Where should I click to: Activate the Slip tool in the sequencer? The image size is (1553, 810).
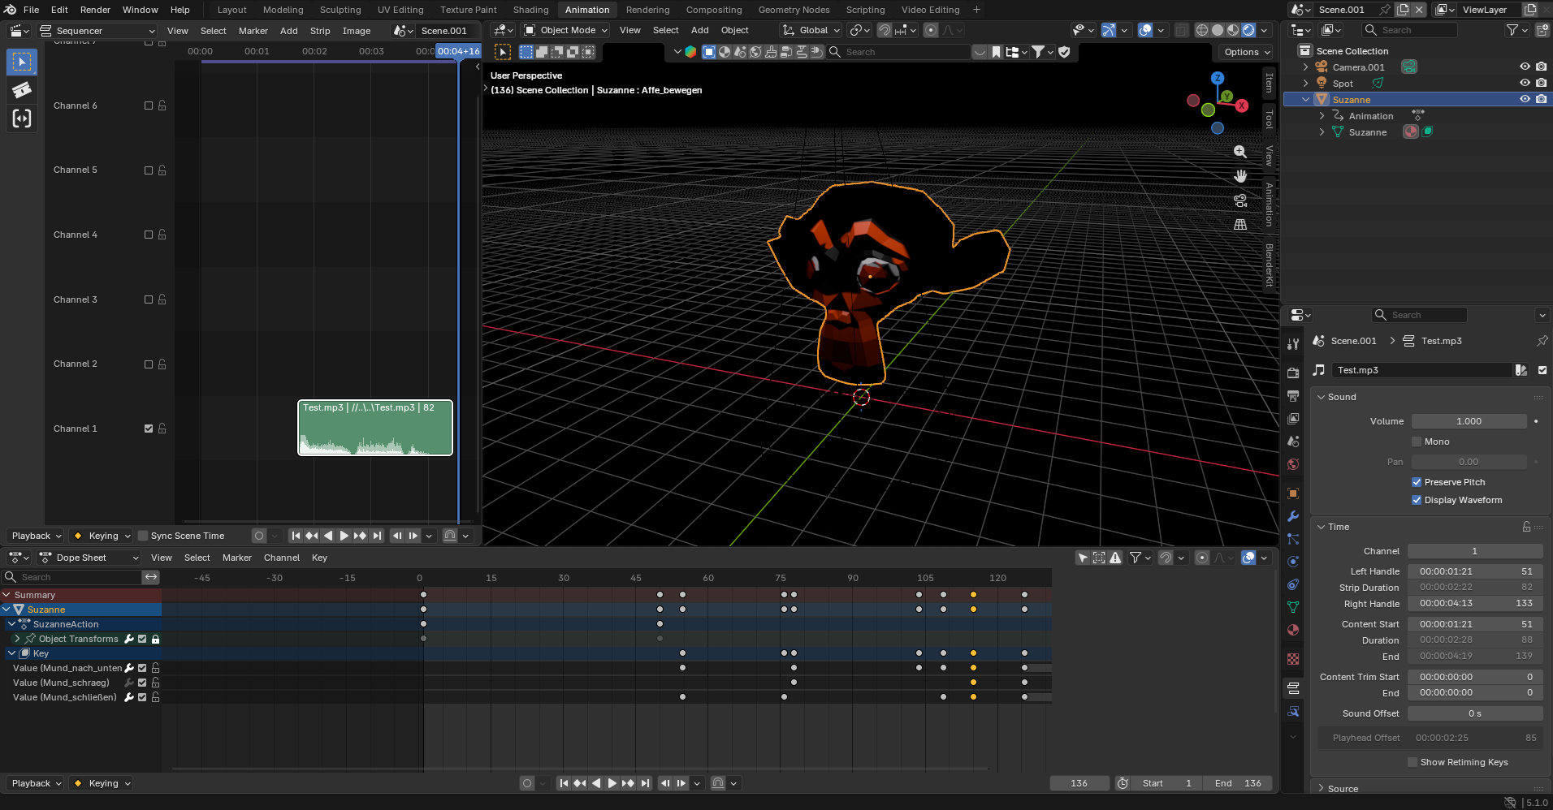pyautogui.click(x=22, y=118)
